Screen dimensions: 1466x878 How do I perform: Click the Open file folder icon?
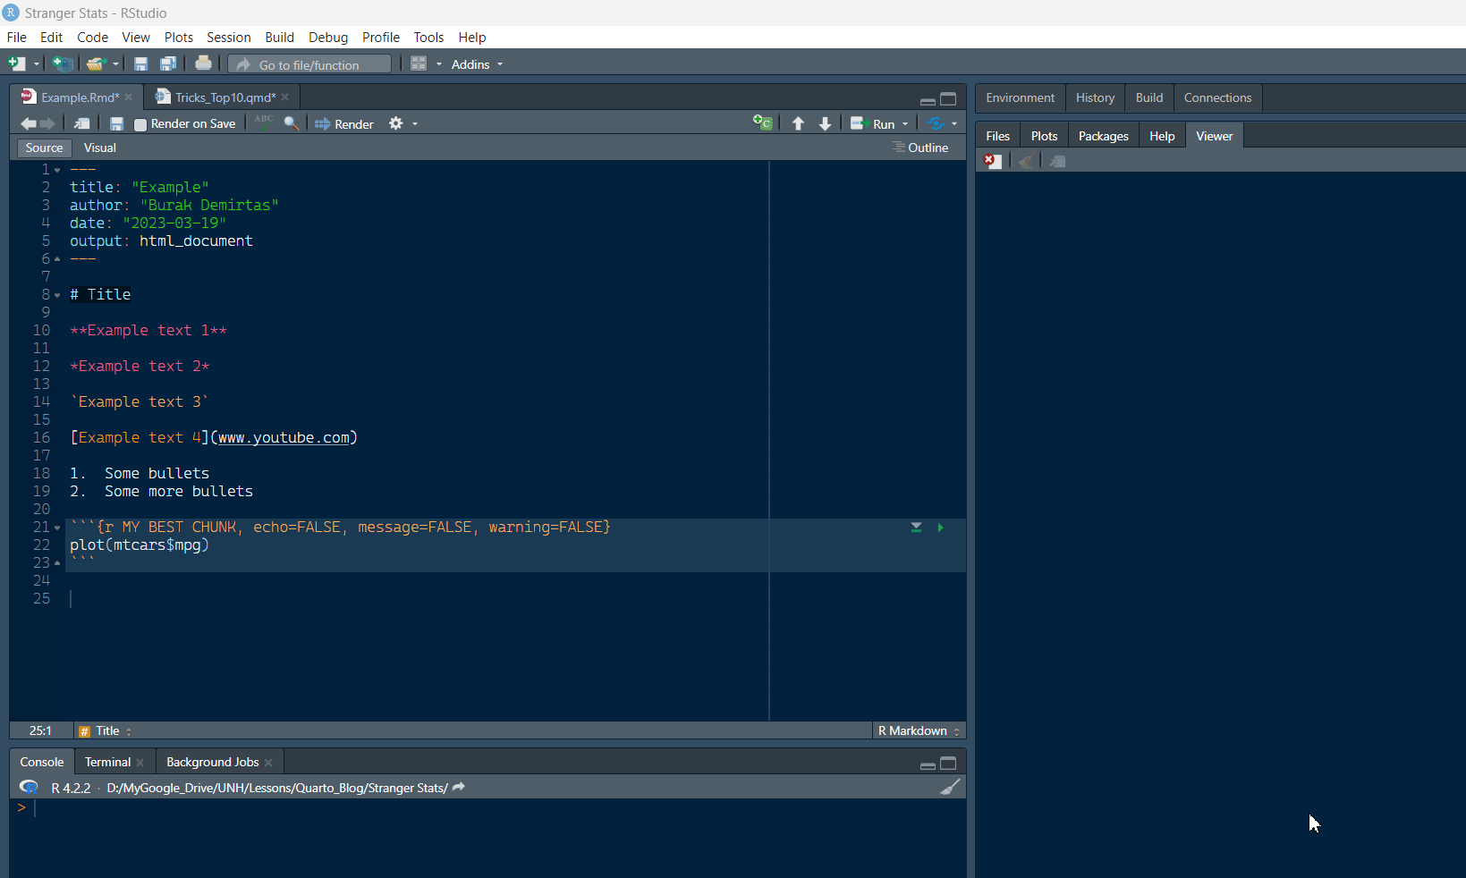click(96, 63)
